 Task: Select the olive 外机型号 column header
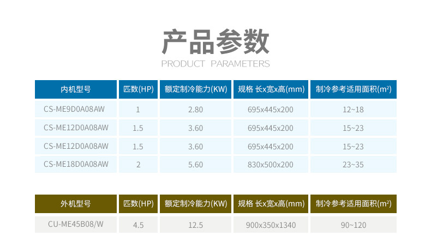click(76, 204)
